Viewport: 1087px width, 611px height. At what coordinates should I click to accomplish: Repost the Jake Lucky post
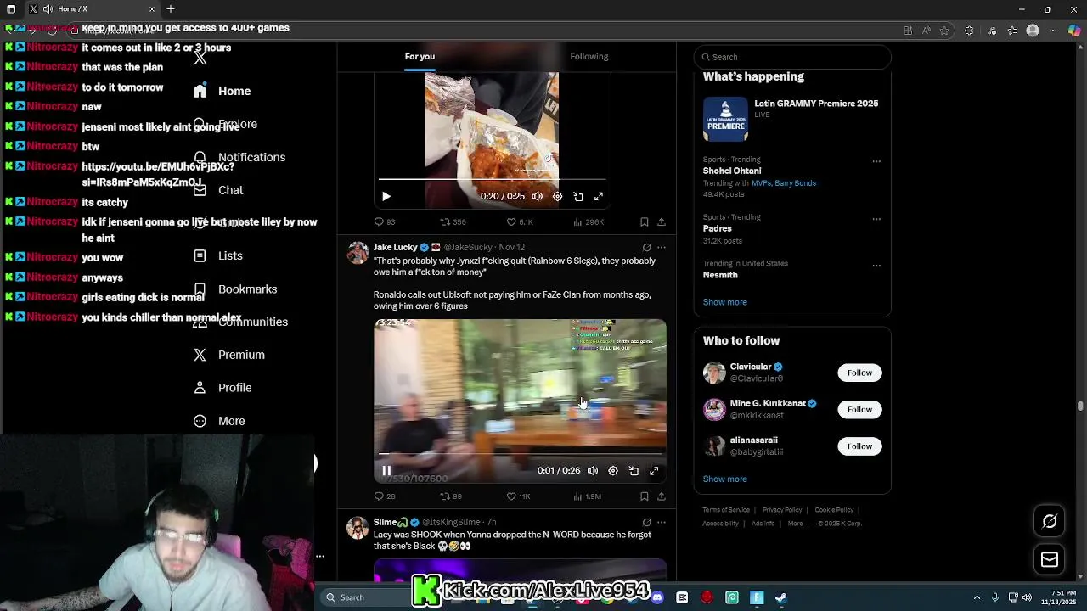coord(450,496)
